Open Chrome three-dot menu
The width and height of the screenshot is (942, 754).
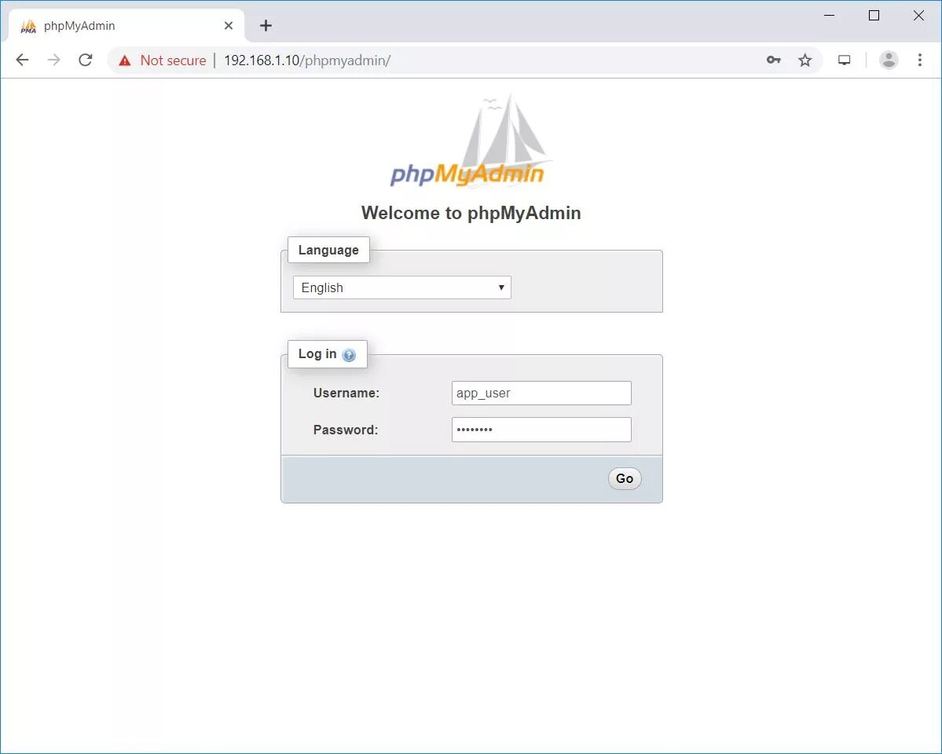pyautogui.click(x=920, y=60)
